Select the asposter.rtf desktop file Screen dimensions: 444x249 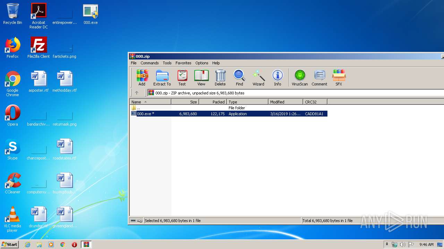tap(39, 82)
